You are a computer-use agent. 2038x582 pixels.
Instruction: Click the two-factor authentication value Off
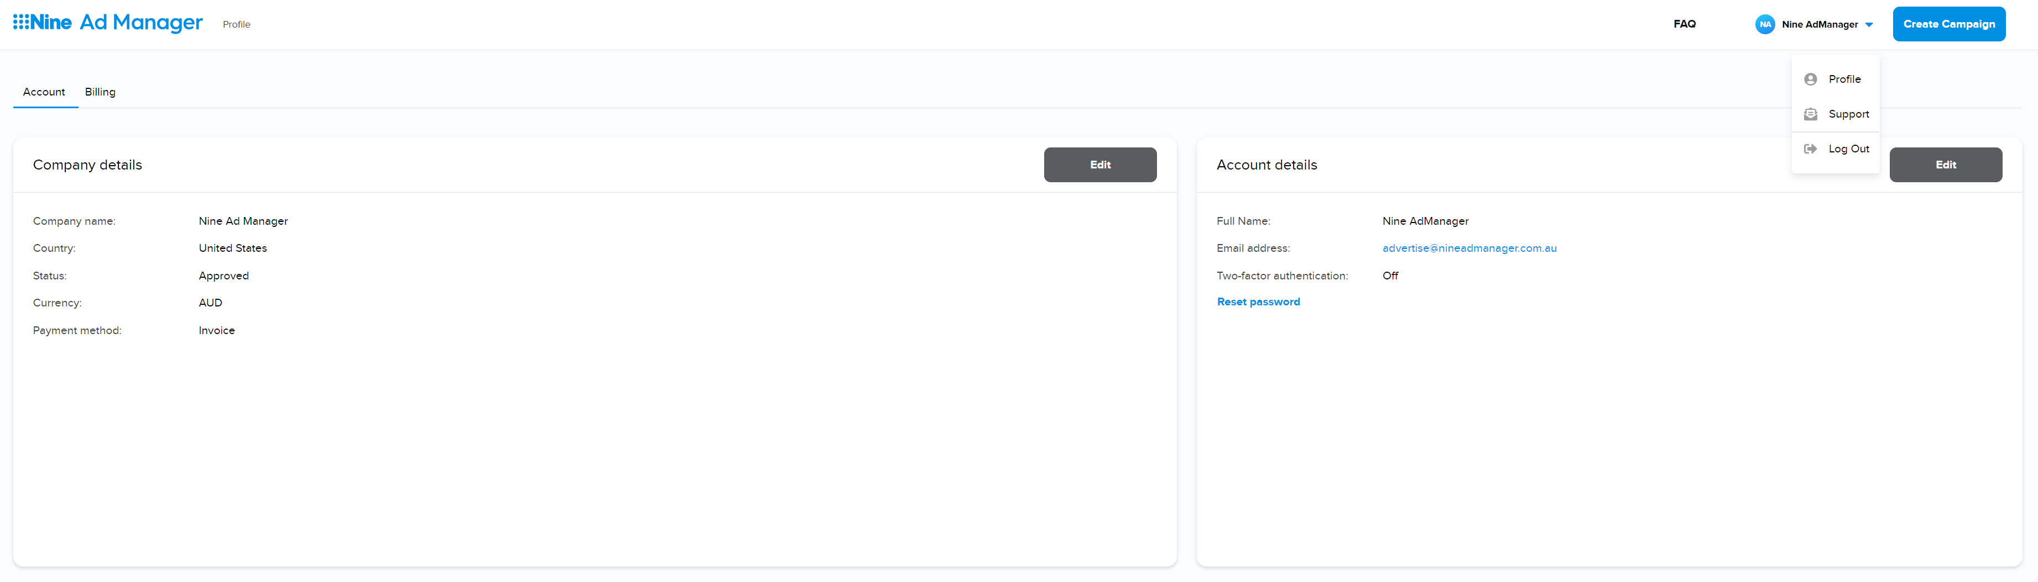point(1390,276)
